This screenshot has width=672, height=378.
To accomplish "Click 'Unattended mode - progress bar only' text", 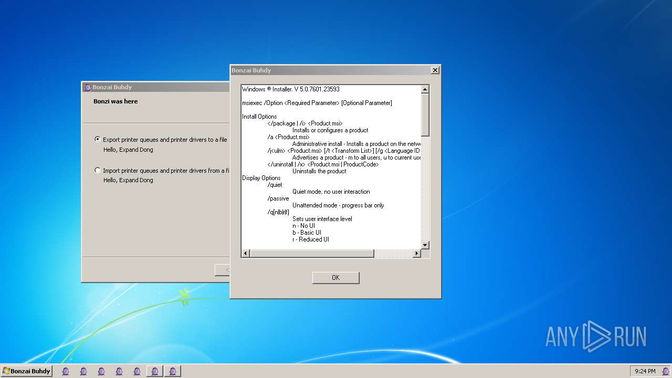I will click(338, 205).
